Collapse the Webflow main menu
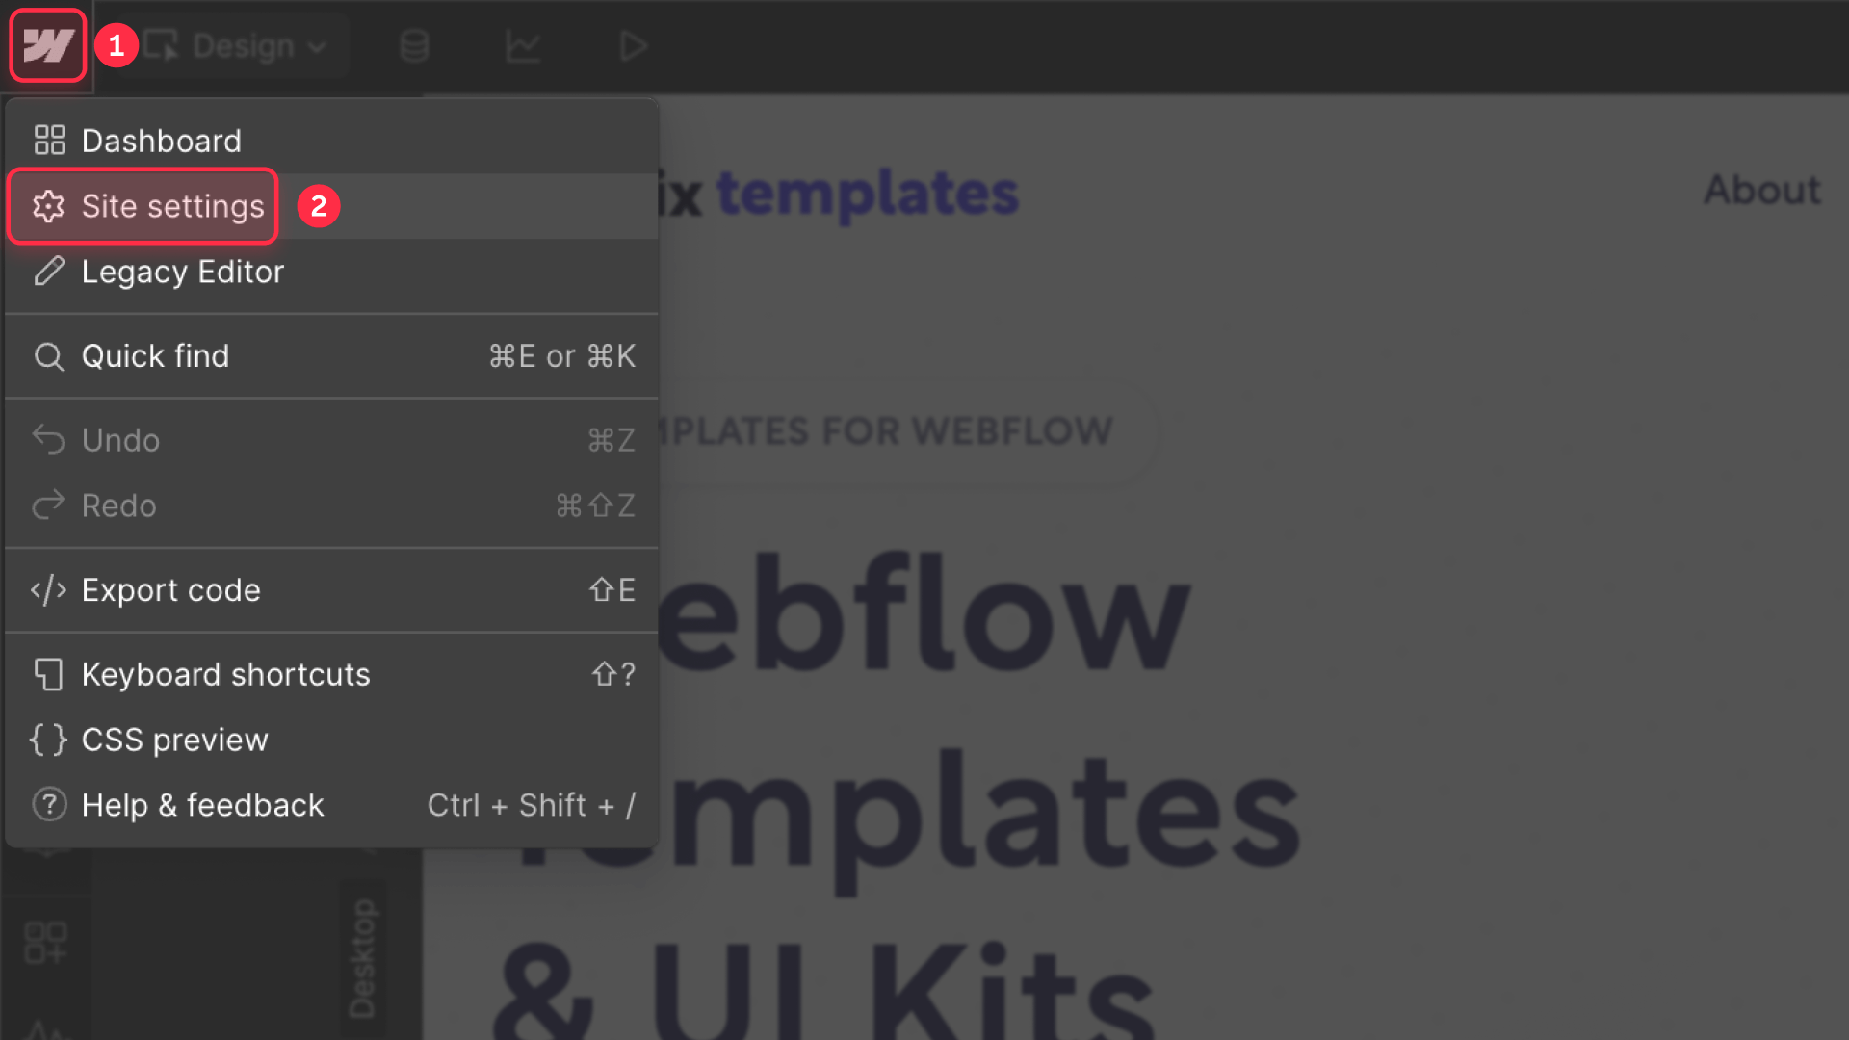Viewport: 1849px width, 1040px height. tap(47, 45)
